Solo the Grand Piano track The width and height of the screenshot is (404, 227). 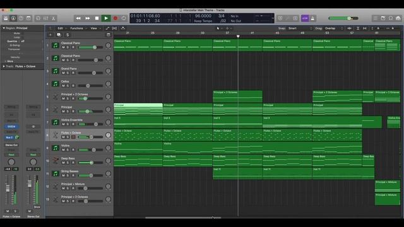point(68,73)
